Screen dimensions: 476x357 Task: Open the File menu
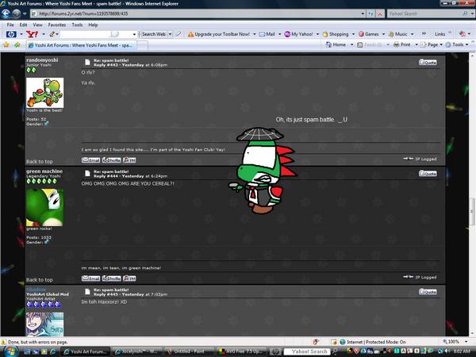point(10,25)
